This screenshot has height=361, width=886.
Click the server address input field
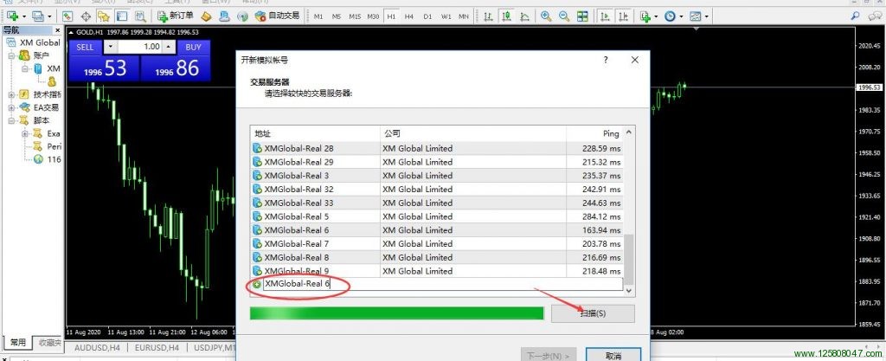click(x=443, y=284)
